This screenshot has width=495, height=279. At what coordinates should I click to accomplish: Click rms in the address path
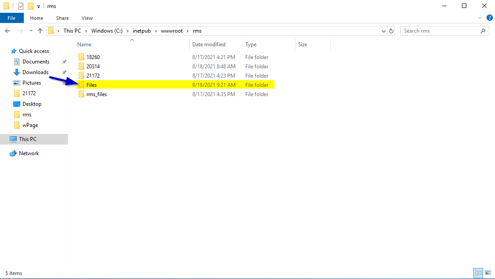(x=197, y=31)
